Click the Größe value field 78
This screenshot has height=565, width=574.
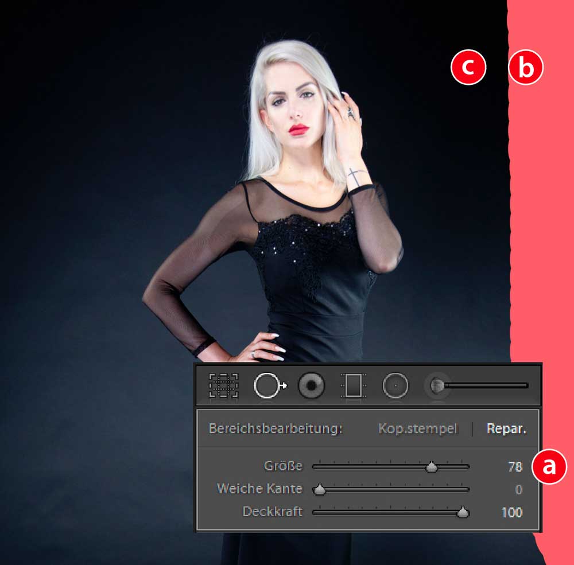point(515,466)
